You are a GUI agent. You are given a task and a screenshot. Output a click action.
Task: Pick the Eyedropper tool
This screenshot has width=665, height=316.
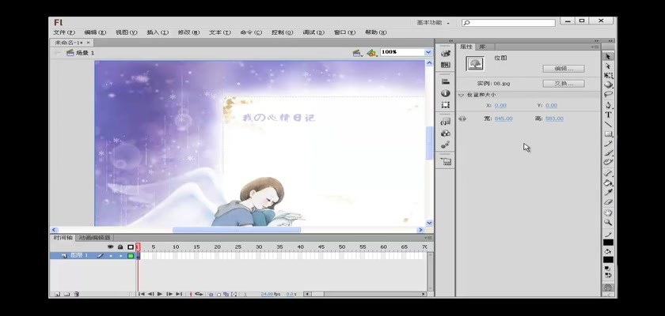coord(608,193)
